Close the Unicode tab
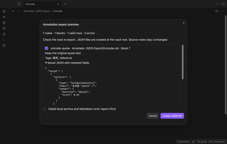This screenshot has width=227, height=144. (58, 4)
